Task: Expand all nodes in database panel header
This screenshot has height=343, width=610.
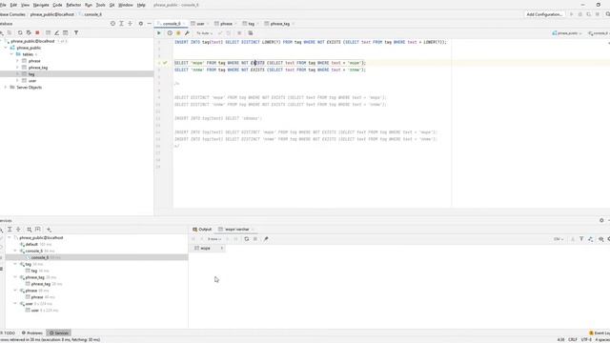Action: click(x=121, y=24)
